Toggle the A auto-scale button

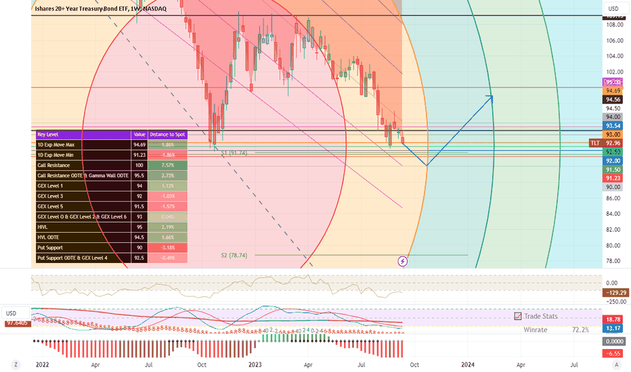(x=616, y=365)
